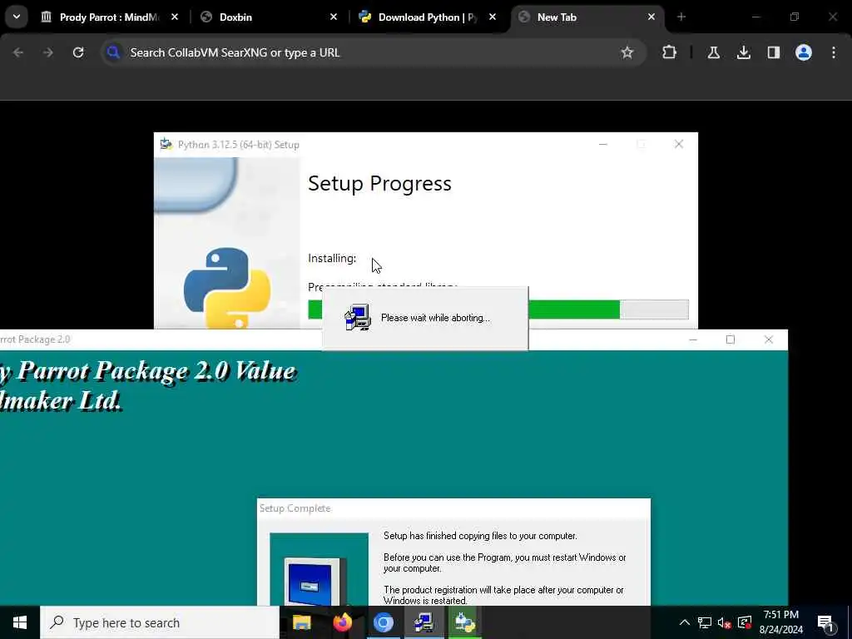Click the tray icon beside the volume icon
This screenshot has width=852, height=639.
[x=745, y=622]
